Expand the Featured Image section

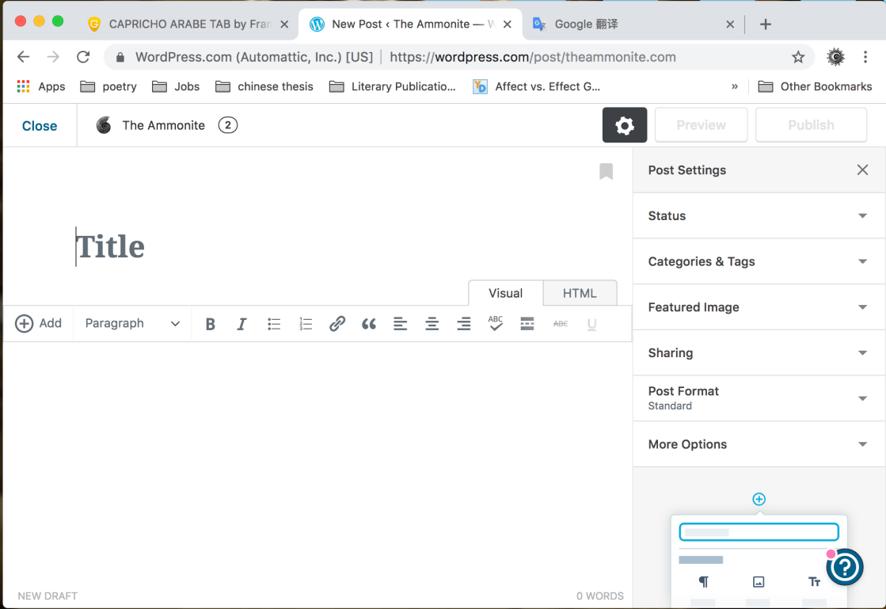759,307
